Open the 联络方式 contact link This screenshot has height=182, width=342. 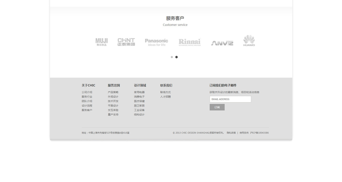point(165,92)
